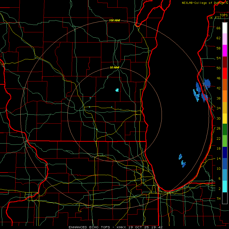229x229 pixels.
Task: Click the black TH legend band
Action: click(225, 198)
